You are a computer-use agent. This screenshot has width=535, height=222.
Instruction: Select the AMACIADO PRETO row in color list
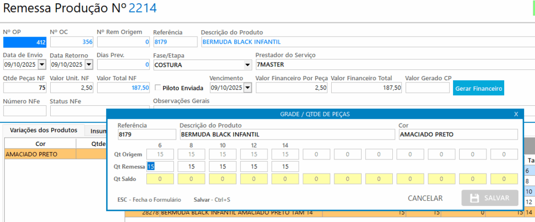40,154
